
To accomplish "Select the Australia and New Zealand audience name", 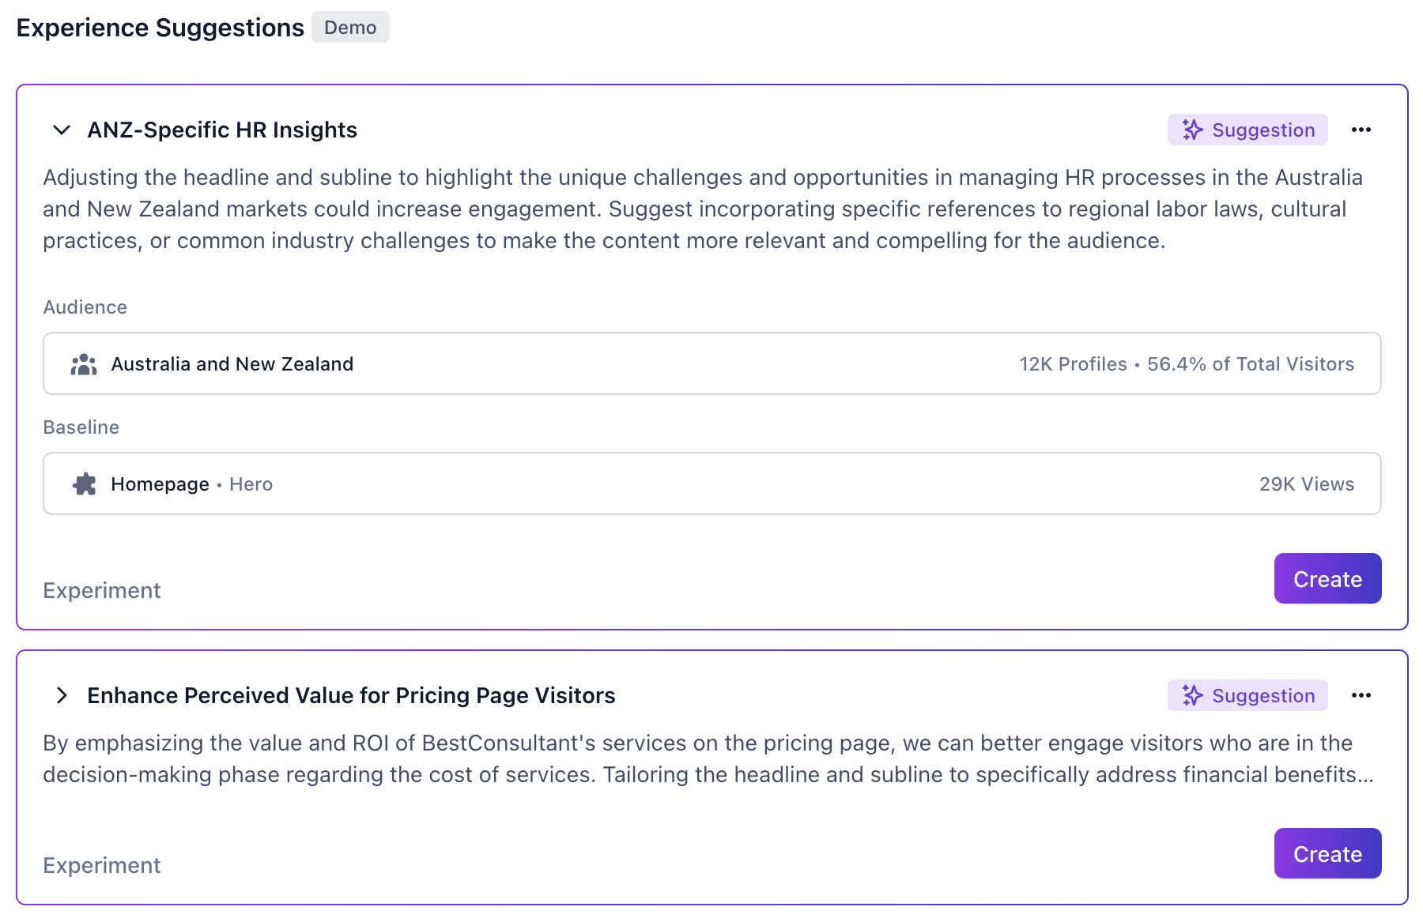I will 232,364.
